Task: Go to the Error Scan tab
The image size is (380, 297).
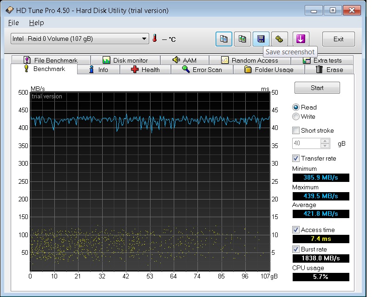Action: coord(202,70)
